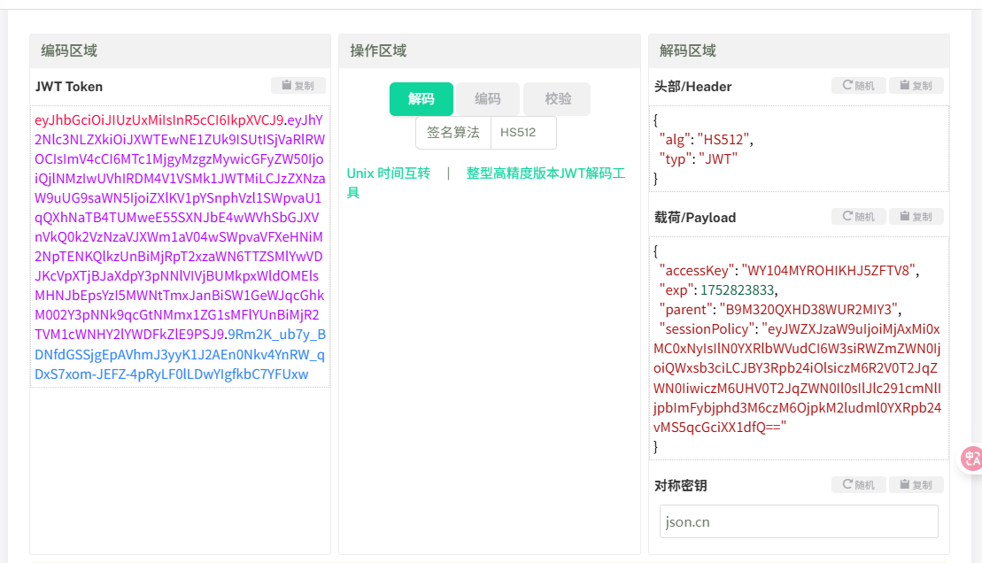This screenshot has width=982, height=563.
Task: Generate a random 对称密钥 with 随机
Action: click(x=859, y=485)
